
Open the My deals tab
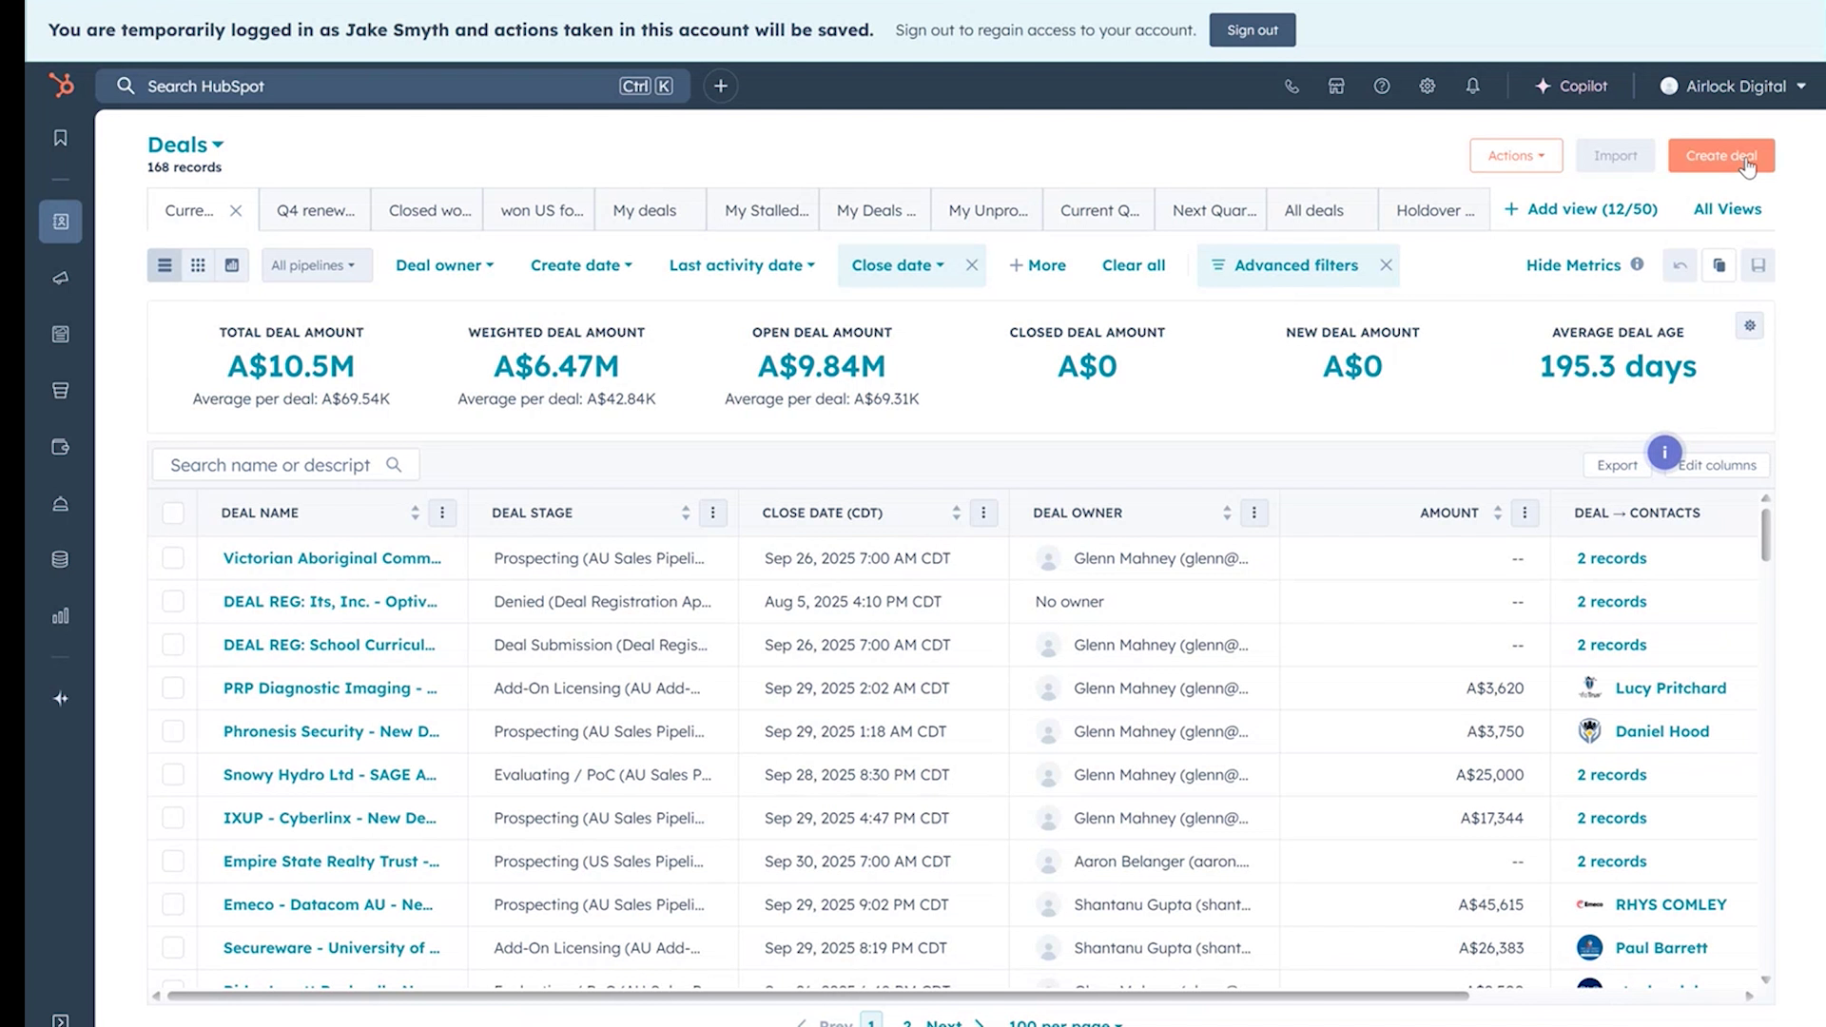pos(649,209)
